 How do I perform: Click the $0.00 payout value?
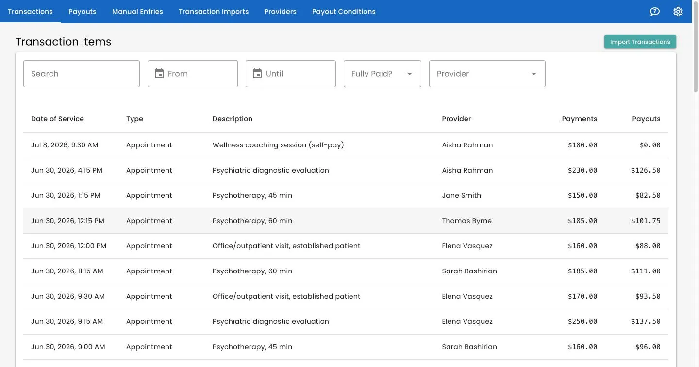[x=650, y=145]
